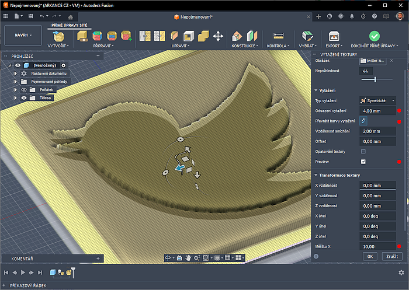The image size is (409, 290).
Task: Click the Zrušit cancel button
Action: pos(392,256)
